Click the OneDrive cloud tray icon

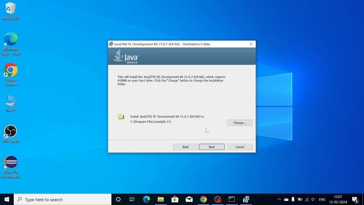point(286,199)
